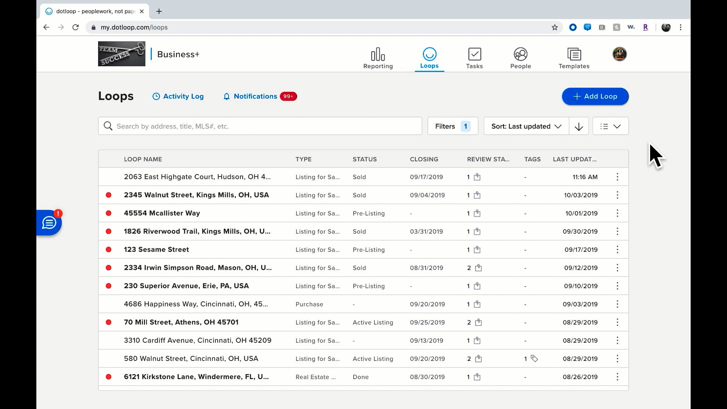This screenshot has height=409, width=727.
Task: Open the 1826 Riverwood Trail loop
Action: click(197, 231)
